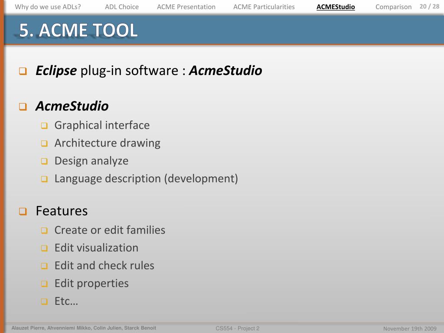Image resolution: width=444 pixels, height=333 pixels.
Task: Select 'Graphical interface' text
Action: pos(102,125)
